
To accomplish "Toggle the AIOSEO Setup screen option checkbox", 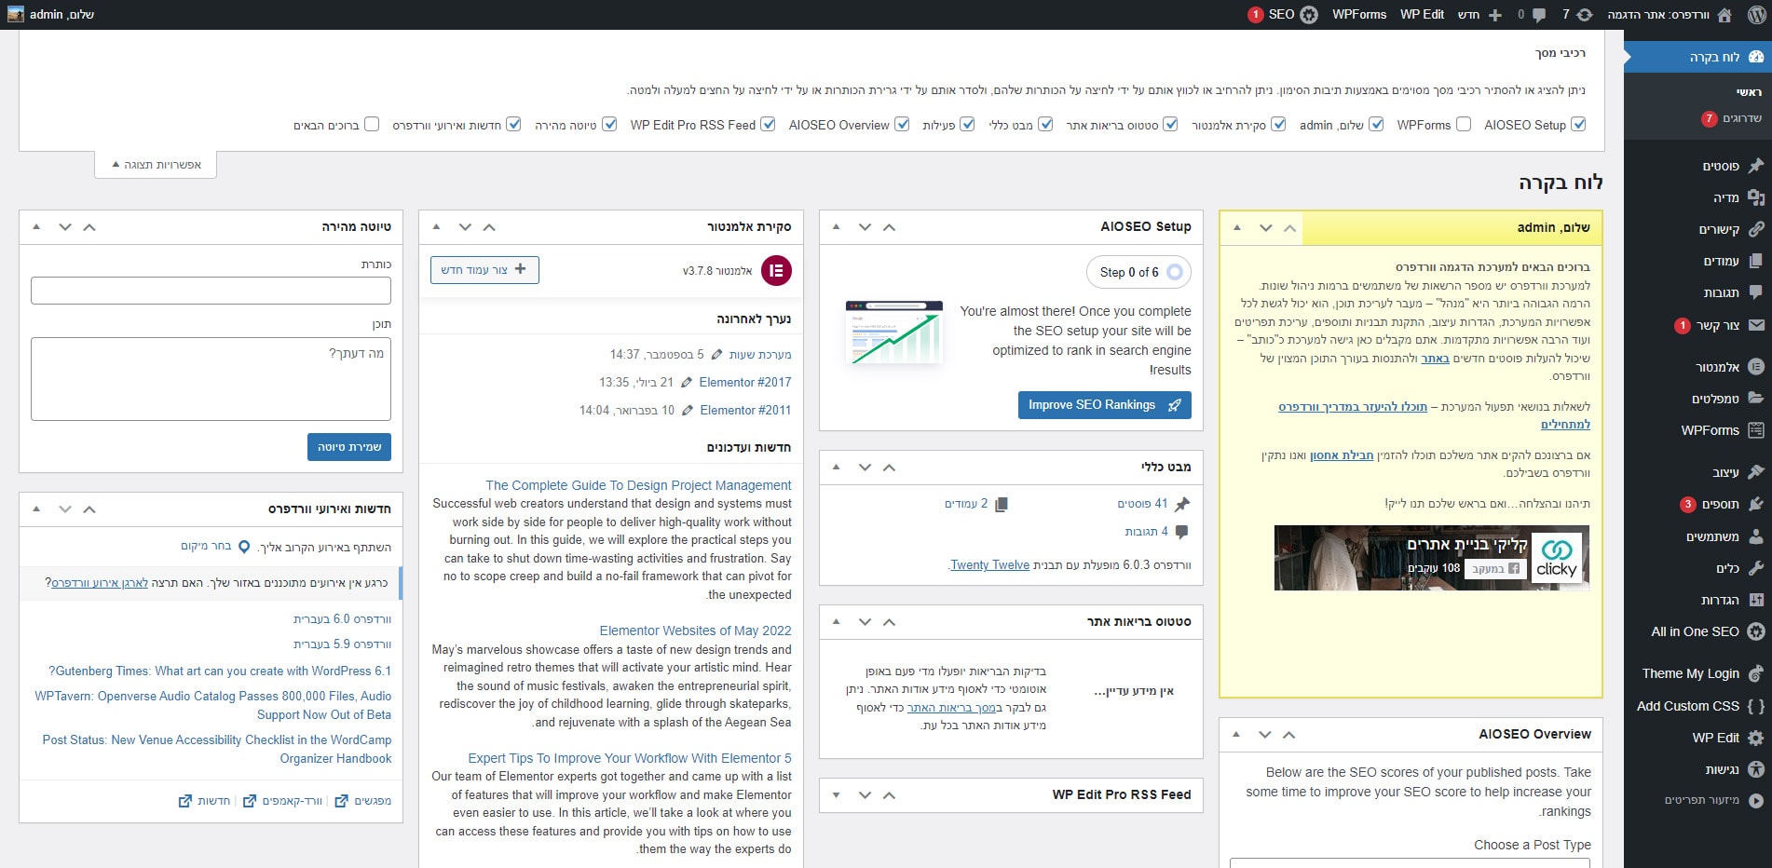I will (1578, 124).
